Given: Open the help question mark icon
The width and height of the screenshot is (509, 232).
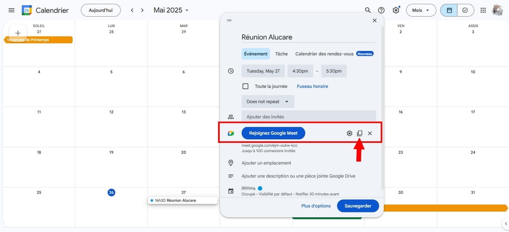Looking at the screenshot, I should click(381, 10).
